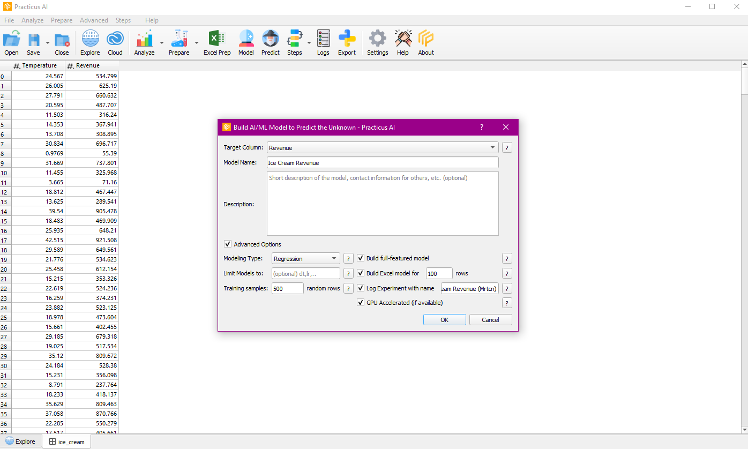Expand the Target Column dropdown

click(x=492, y=147)
